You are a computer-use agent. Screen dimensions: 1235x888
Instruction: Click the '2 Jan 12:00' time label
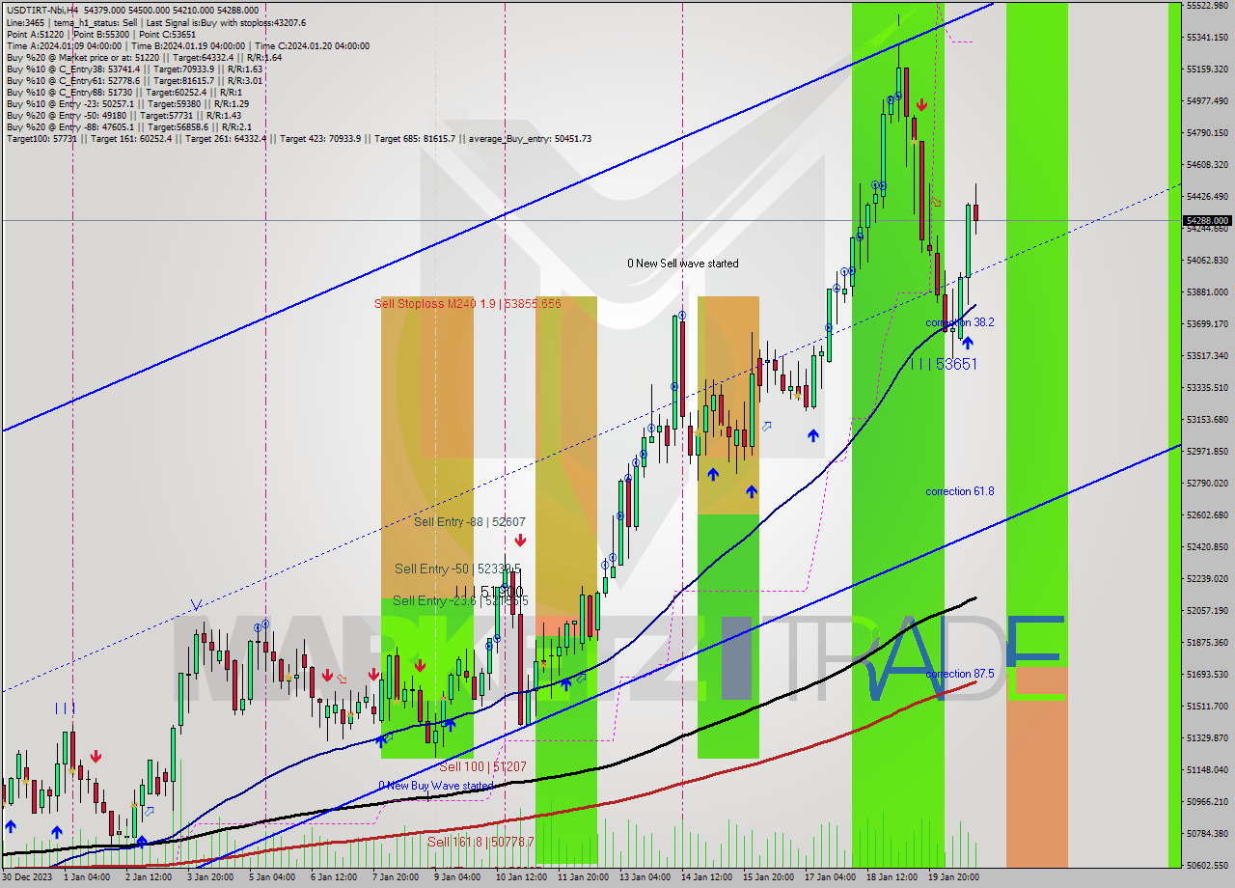click(149, 877)
